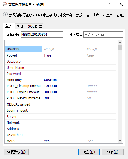The height and width of the screenshot is (159, 128).
Task: Open the SQL 脚本 tab
Action: coord(35,26)
